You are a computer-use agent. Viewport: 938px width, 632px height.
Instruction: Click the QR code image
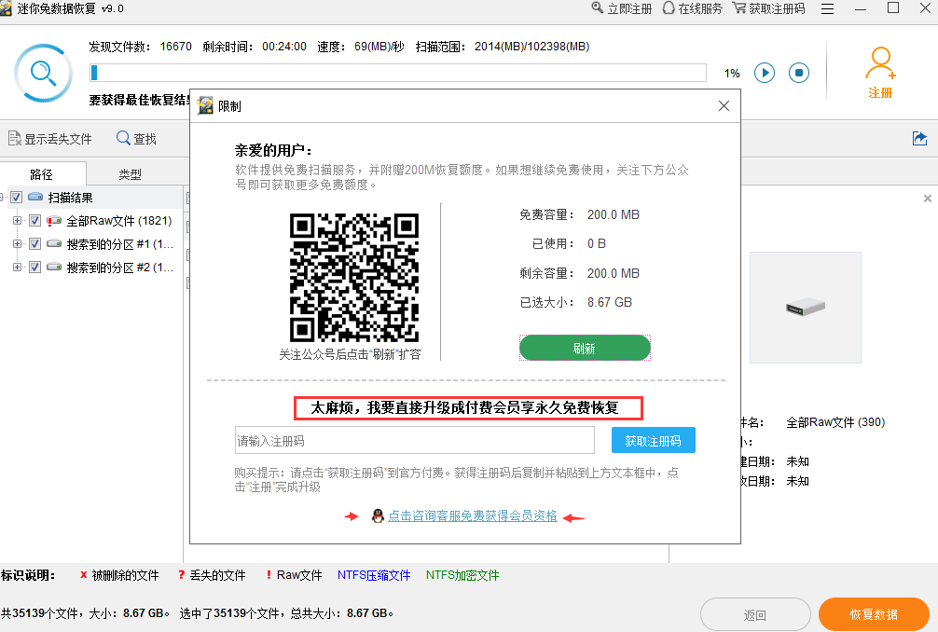click(x=354, y=278)
